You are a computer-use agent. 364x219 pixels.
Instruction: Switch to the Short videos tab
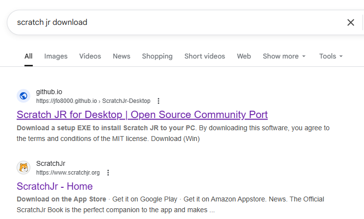point(205,56)
